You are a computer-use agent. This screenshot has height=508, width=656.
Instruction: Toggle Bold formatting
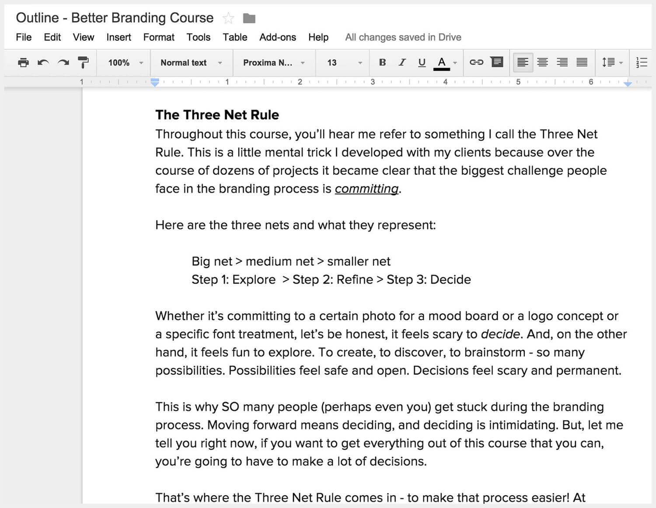(382, 63)
